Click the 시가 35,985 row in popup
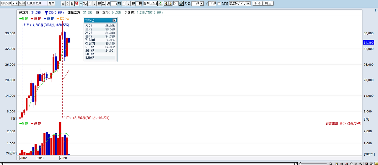The height and width of the screenshot is (165, 378). (x=100, y=26)
